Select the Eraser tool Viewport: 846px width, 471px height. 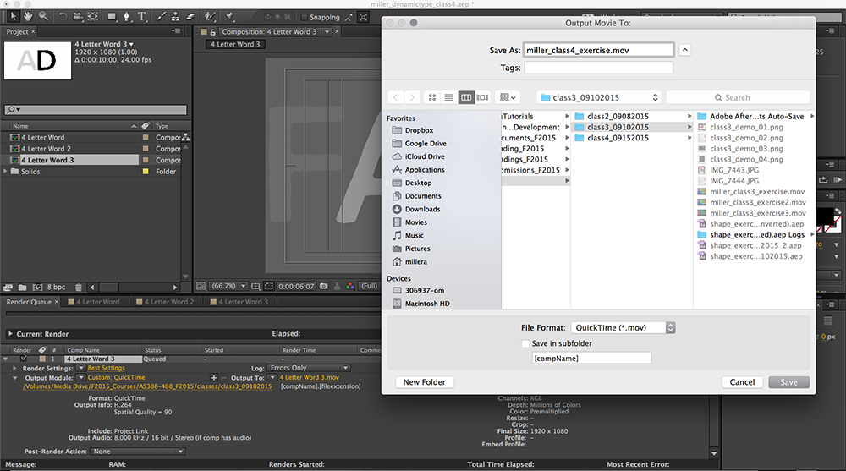tap(190, 17)
